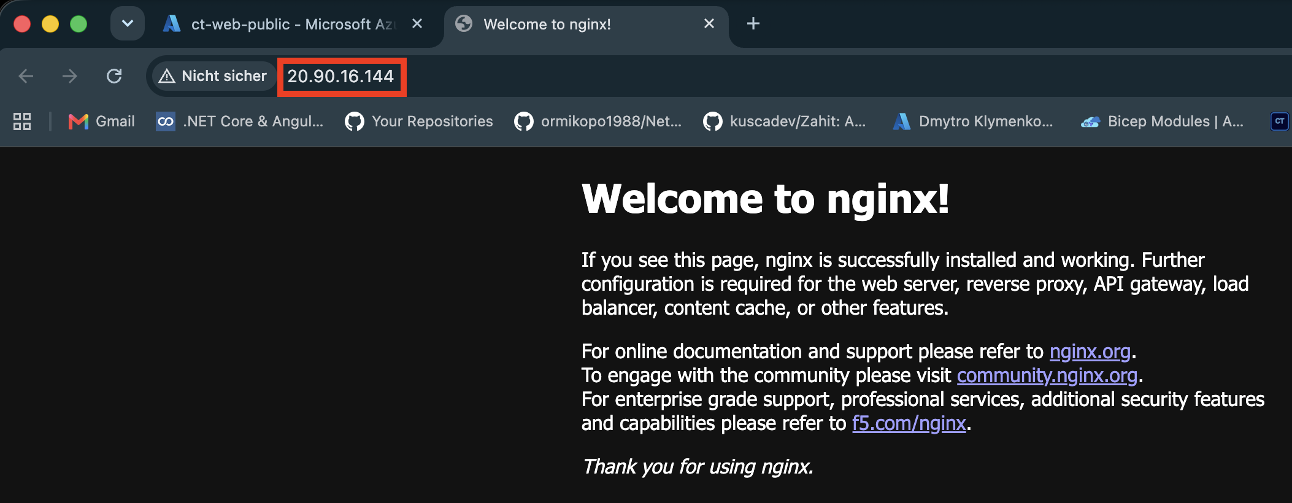Close the Welcome to nginx! tab
1292x503 pixels.
coord(709,24)
